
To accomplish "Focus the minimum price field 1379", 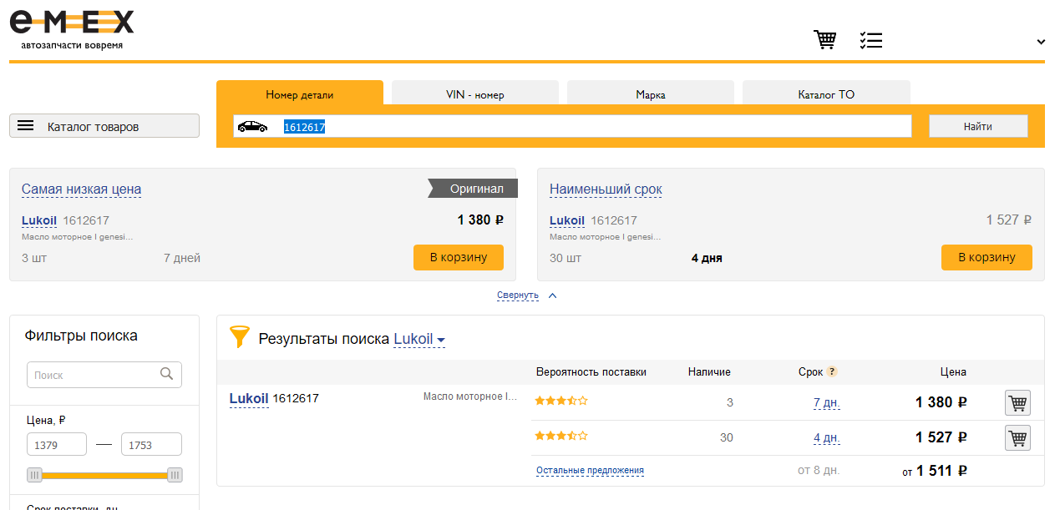I will click(x=57, y=445).
